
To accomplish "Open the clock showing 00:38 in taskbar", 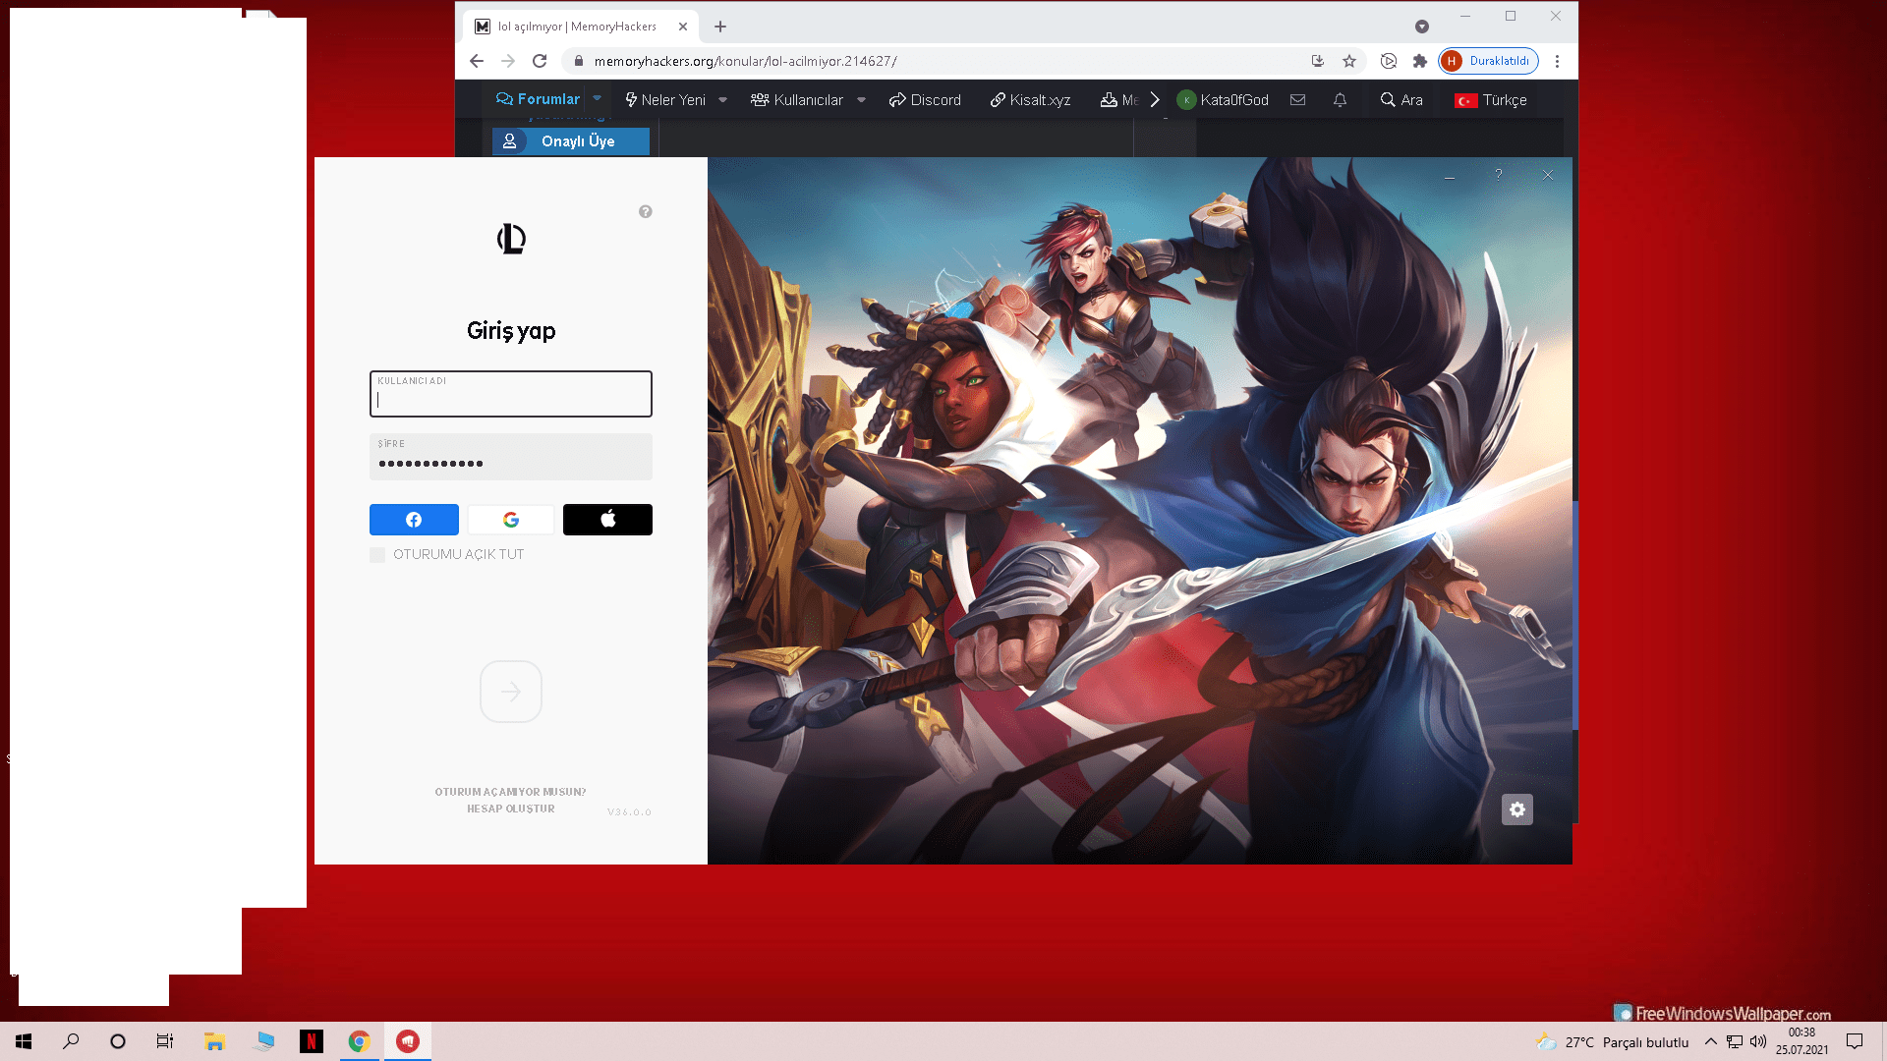I will pos(1801,1041).
